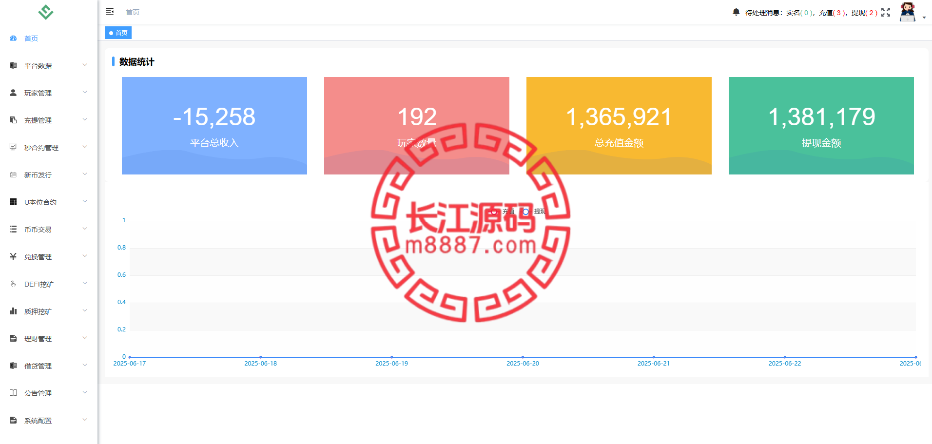The width and height of the screenshot is (932, 444).
Task: Toggle fullscreen mode icon
Action: pos(886,12)
